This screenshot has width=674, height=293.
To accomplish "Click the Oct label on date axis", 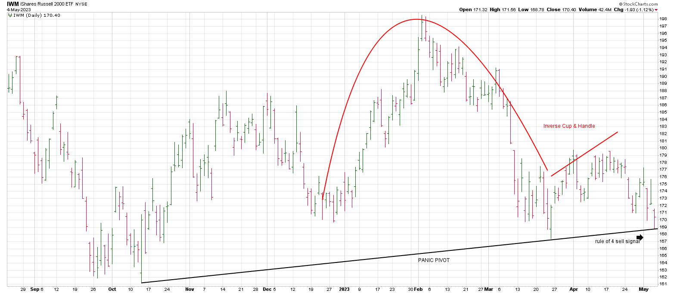I will [x=112, y=289].
